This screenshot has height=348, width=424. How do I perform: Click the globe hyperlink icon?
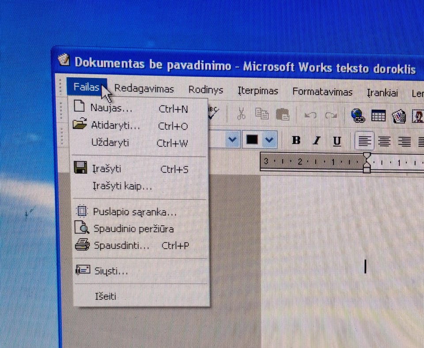pos(358,116)
